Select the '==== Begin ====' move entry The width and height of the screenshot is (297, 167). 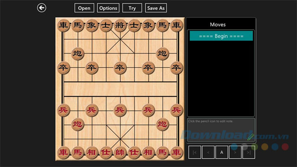(x=221, y=36)
